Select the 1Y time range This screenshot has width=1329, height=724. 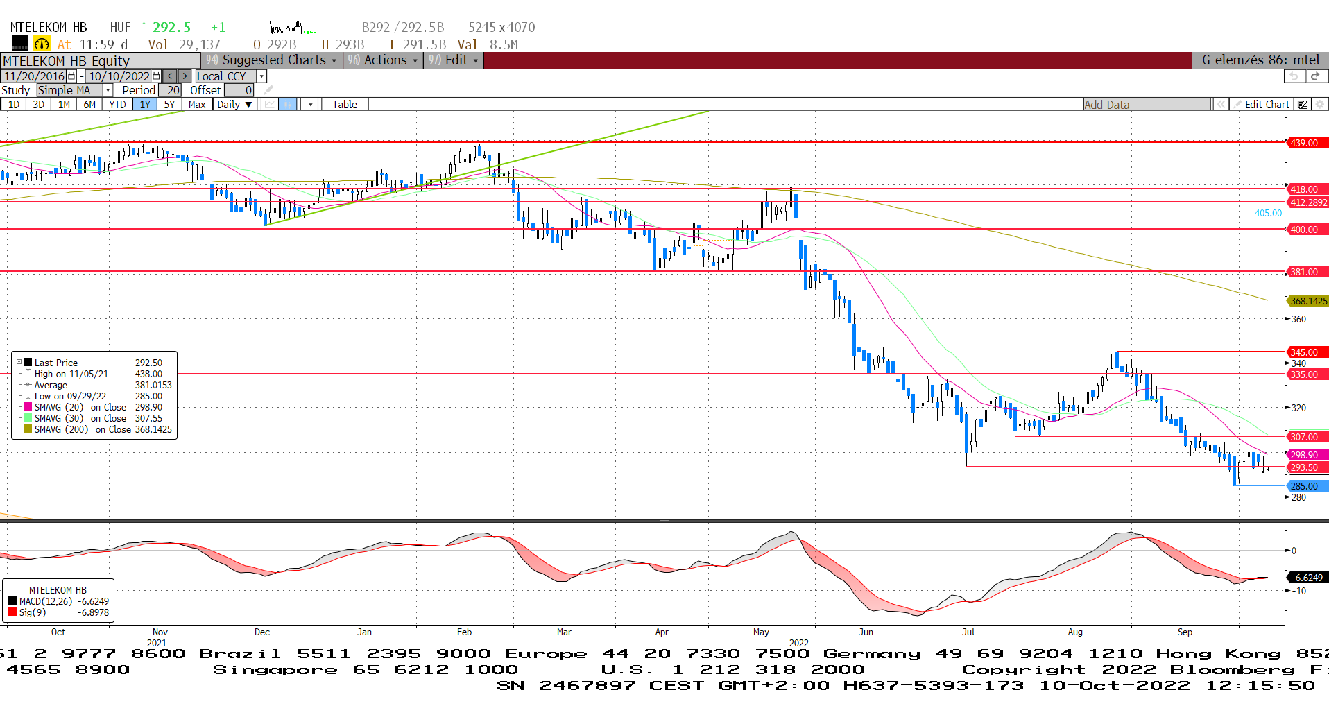[145, 104]
